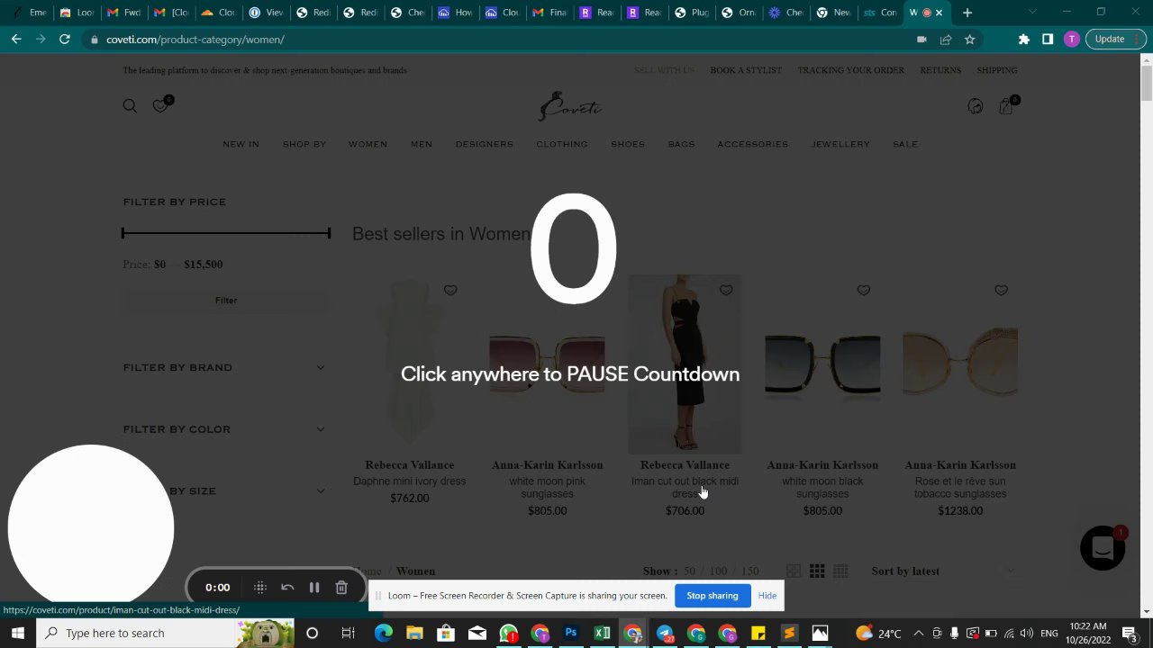This screenshot has height=648, width=1153.
Task: Show 150 products per page
Action: coord(749,571)
